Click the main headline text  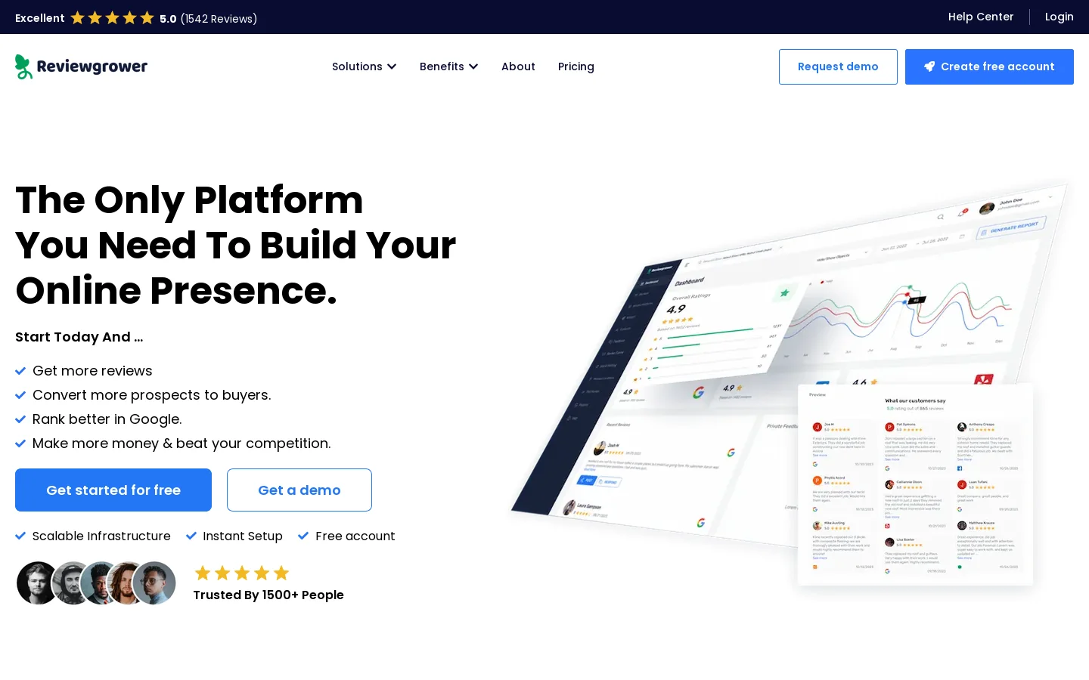click(236, 245)
